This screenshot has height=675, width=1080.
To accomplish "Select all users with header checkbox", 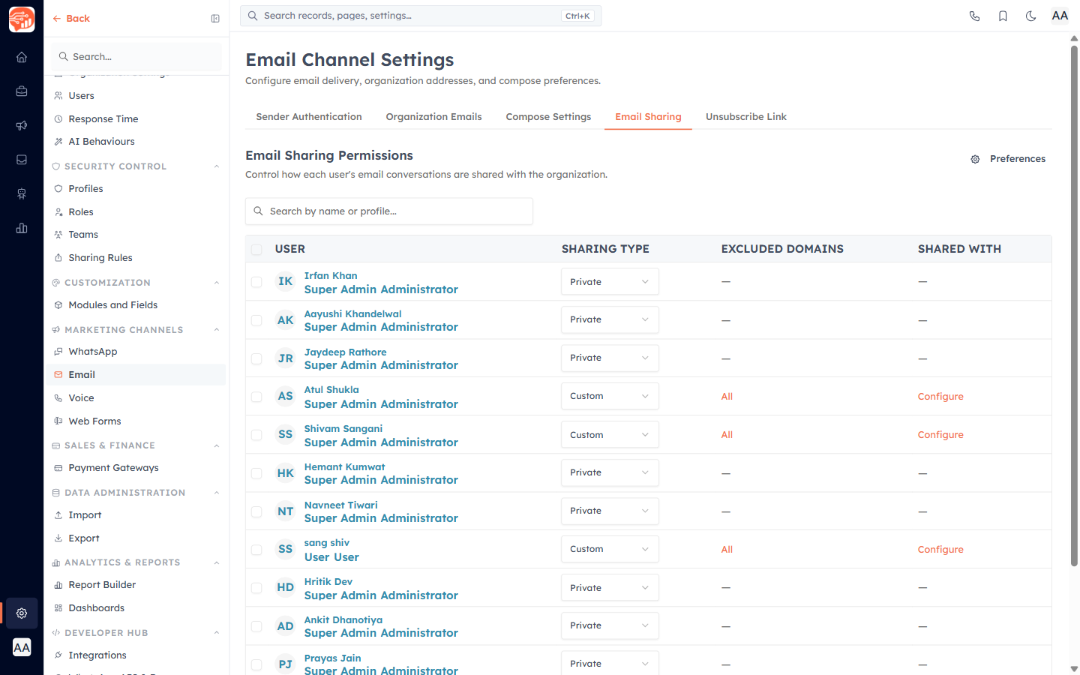I will coord(256,249).
